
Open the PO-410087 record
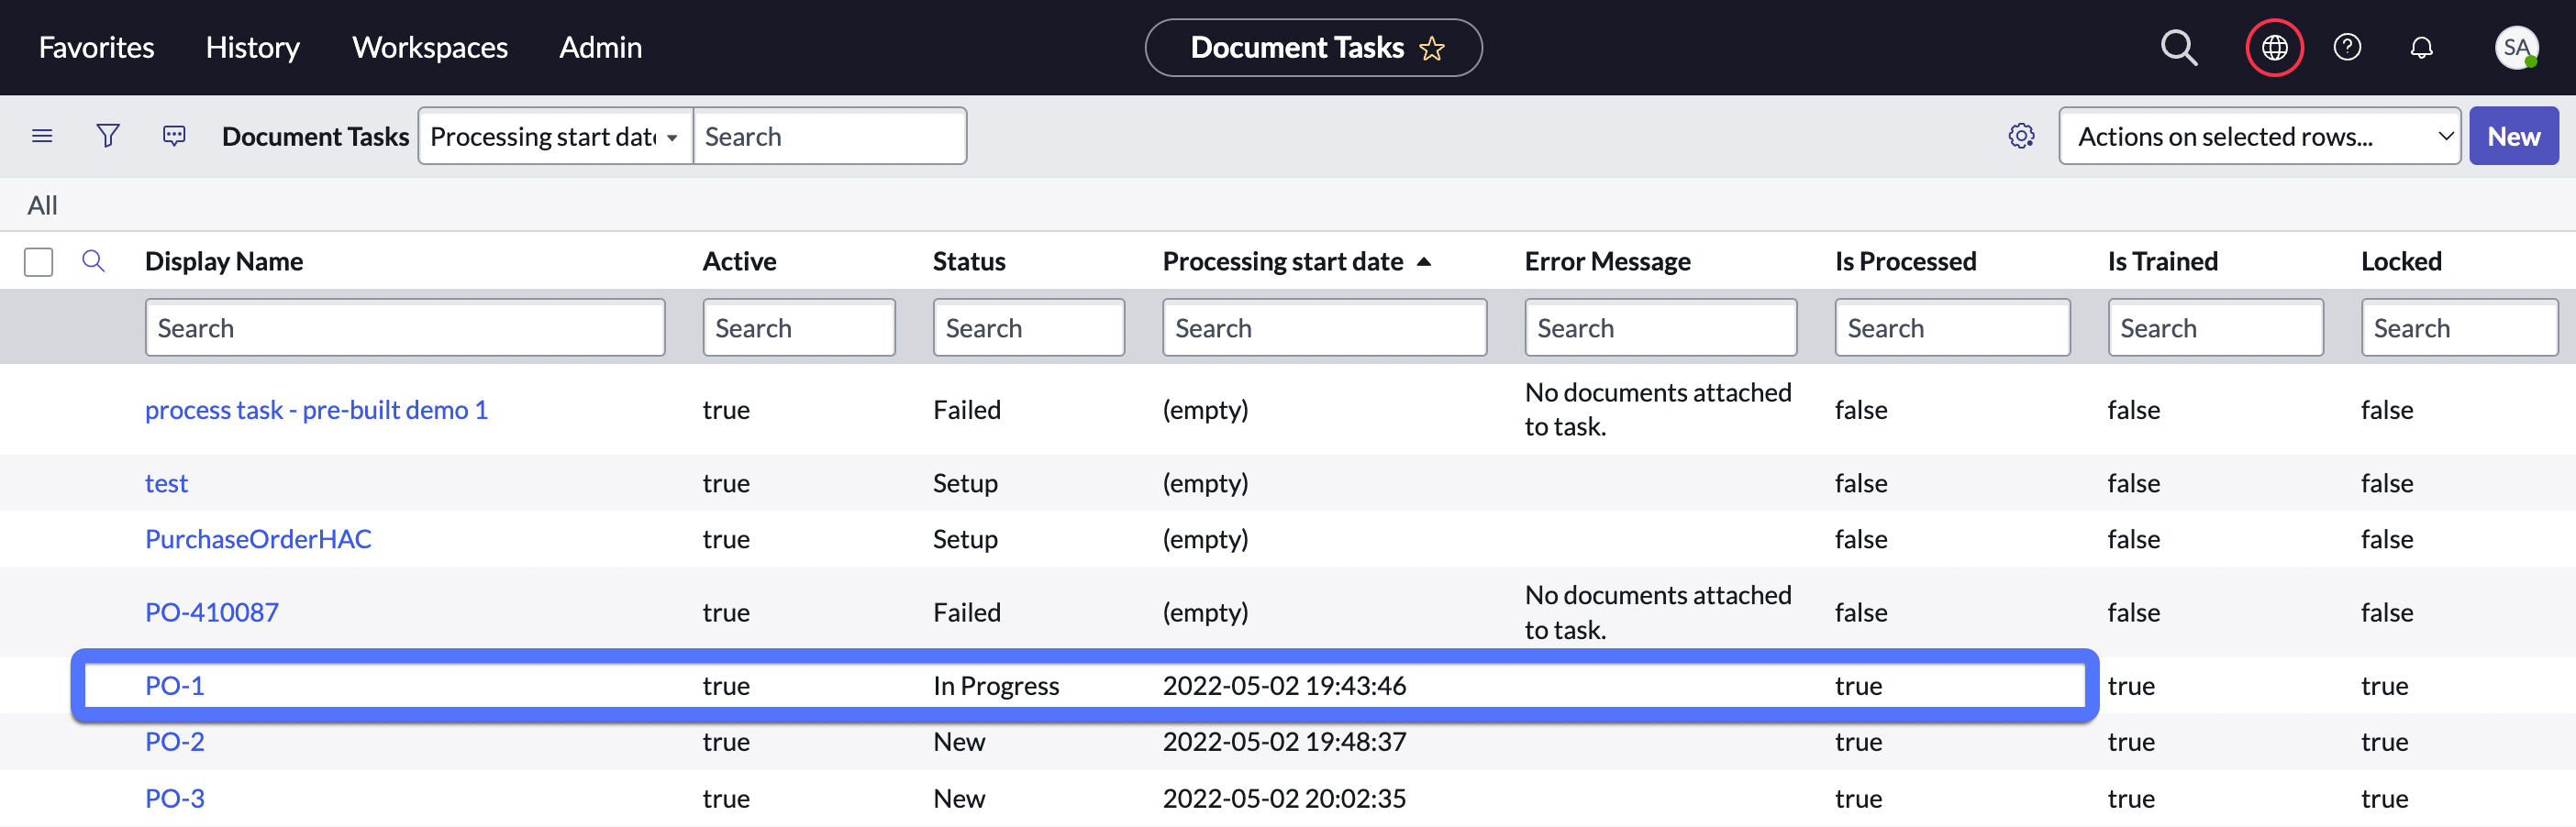(211, 612)
